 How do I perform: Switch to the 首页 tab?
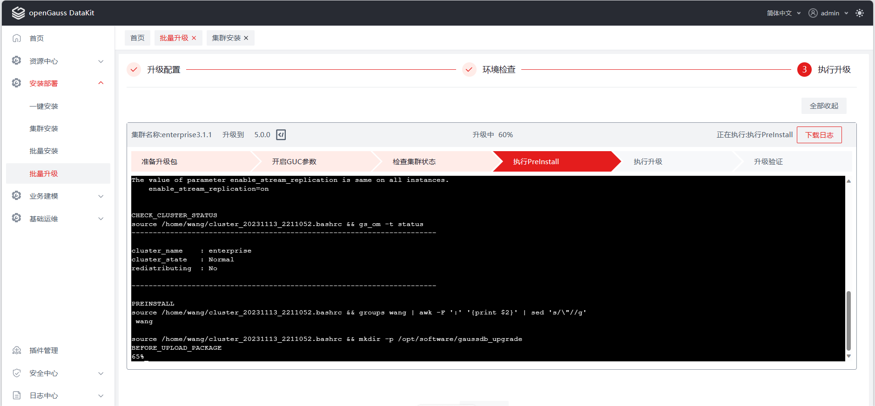(137, 38)
